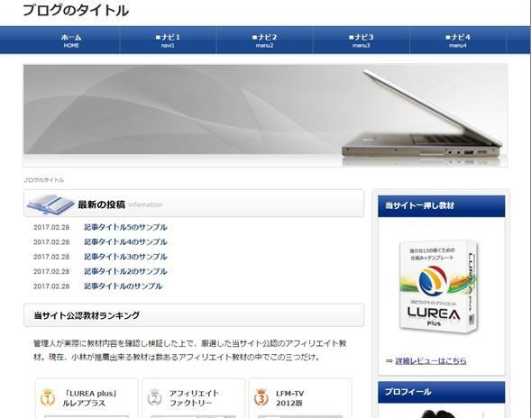
Task: Open the post 記事タイトル3のサンプル
Action: (125, 257)
